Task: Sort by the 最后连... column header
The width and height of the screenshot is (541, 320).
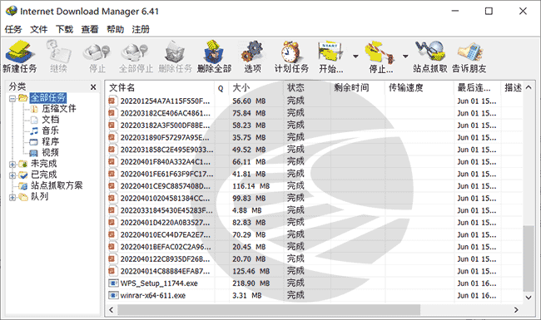Action: coord(477,88)
